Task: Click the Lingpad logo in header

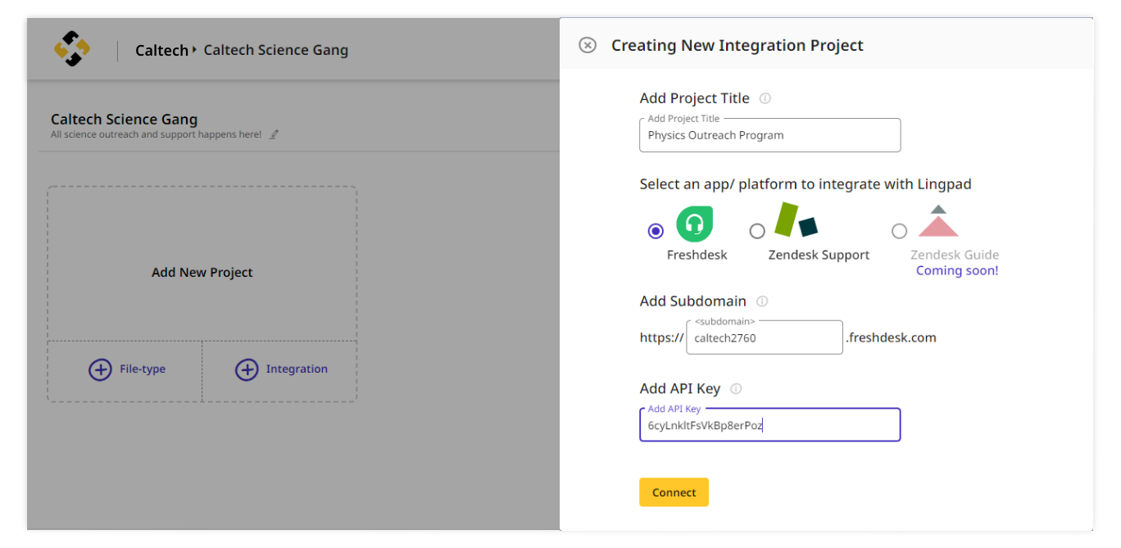Action: [x=72, y=49]
